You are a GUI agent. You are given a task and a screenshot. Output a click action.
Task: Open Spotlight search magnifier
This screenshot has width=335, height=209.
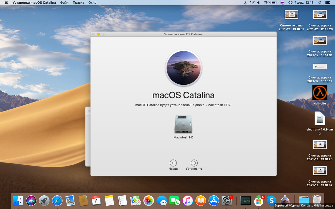320,3
